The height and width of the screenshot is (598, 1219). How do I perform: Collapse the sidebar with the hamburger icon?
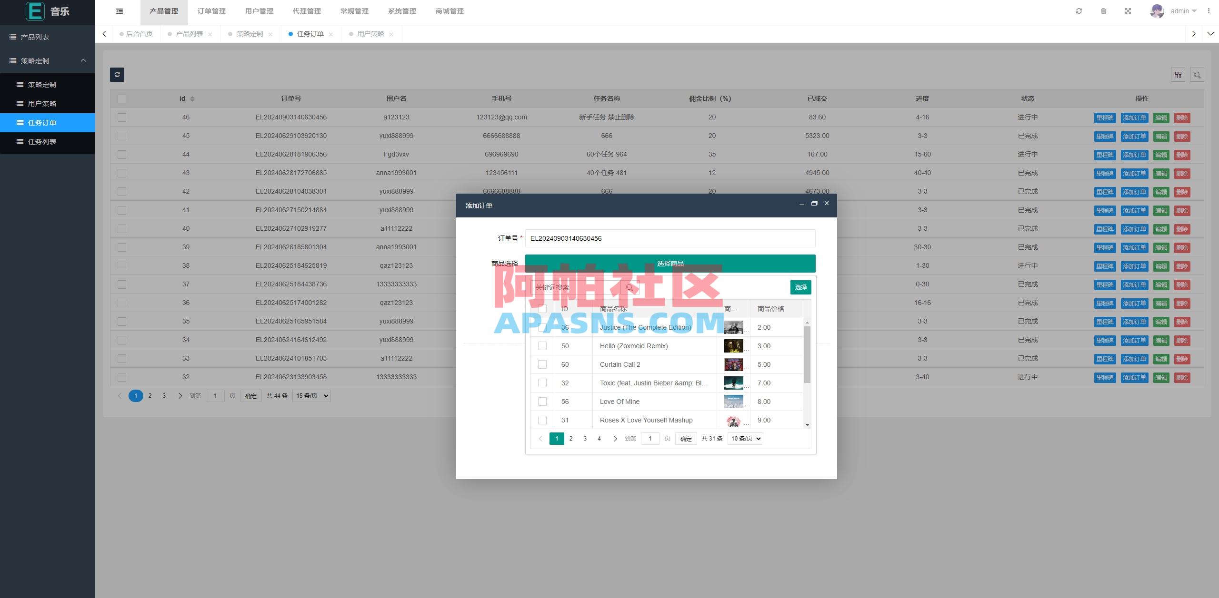[120, 11]
